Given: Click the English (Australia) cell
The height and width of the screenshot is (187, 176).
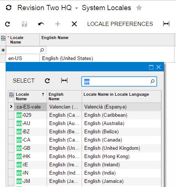Looking at the screenshot, I should [121, 124].
